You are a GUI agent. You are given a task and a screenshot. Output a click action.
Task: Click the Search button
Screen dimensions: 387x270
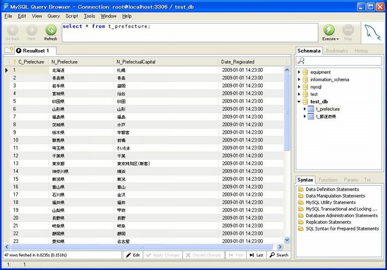click(279, 255)
